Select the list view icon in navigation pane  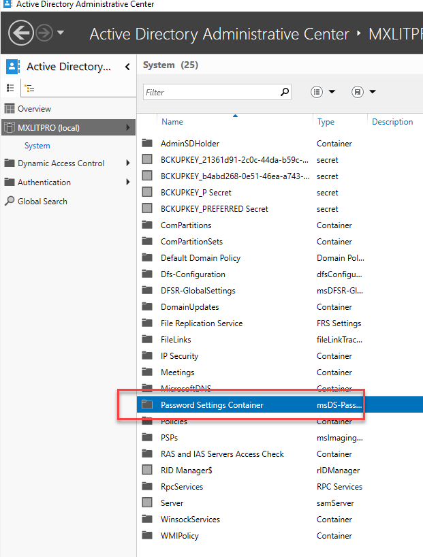click(x=10, y=88)
